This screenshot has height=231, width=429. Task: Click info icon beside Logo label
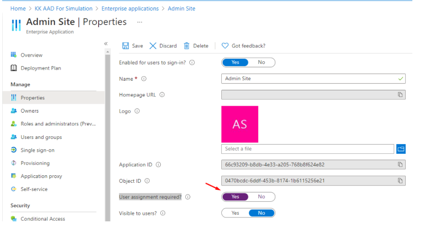click(x=137, y=111)
